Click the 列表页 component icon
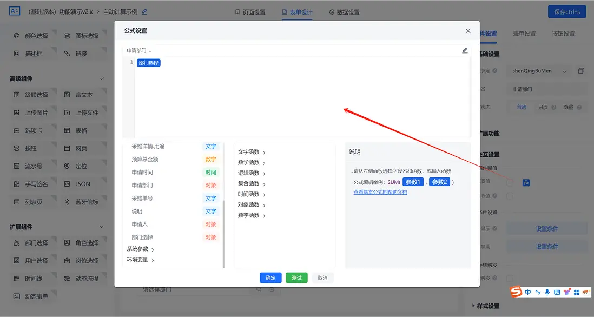The height and width of the screenshot is (317, 594). 16,202
